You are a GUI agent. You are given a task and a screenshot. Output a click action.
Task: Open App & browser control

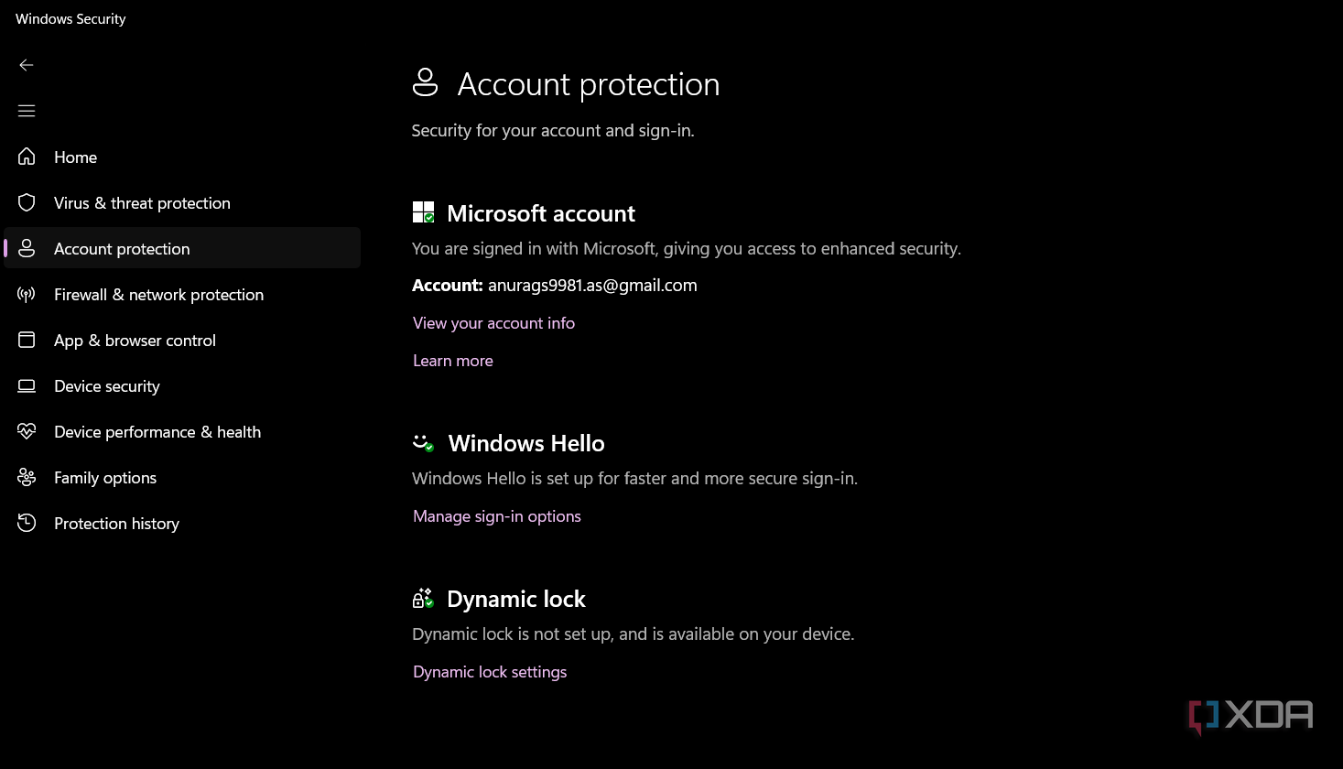tap(182, 340)
